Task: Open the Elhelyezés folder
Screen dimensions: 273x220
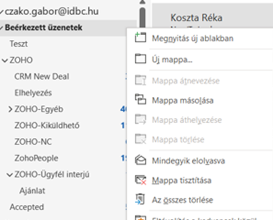Action: (x=33, y=93)
